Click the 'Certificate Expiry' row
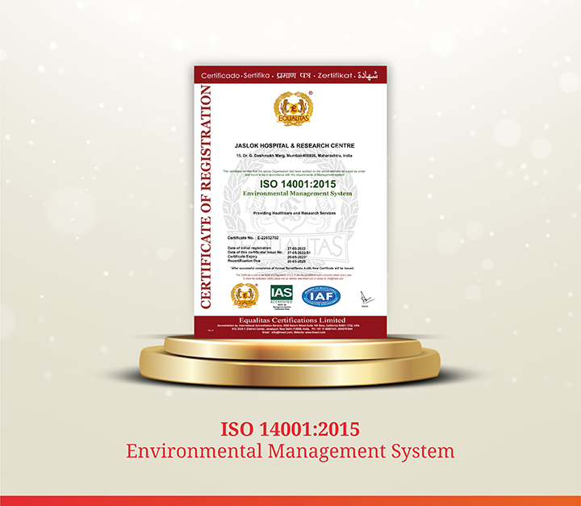581x506 pixels. click(267, 257)
